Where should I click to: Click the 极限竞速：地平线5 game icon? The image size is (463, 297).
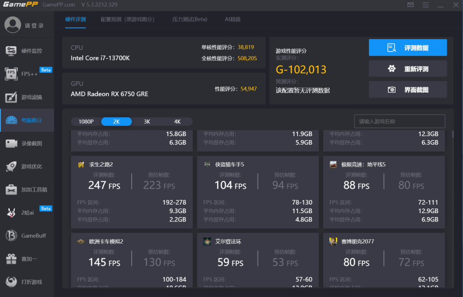tap(333, 165)
